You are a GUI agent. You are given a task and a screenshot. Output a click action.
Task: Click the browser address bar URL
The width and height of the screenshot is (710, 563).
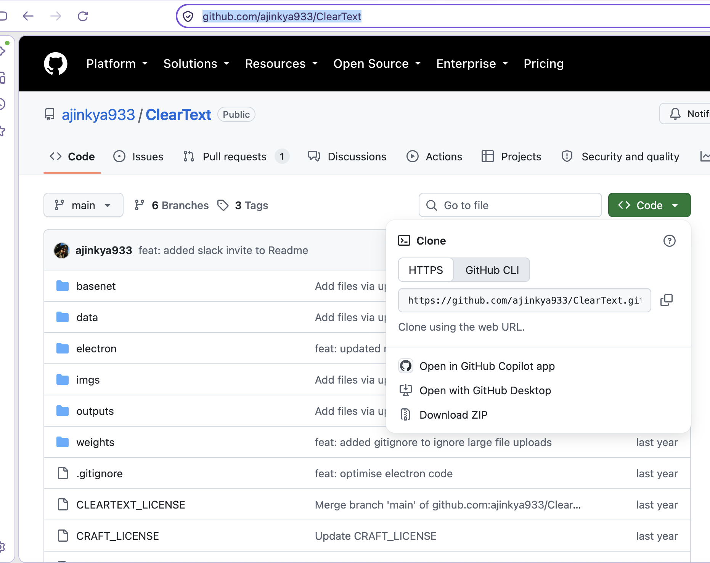coord(282,16)
